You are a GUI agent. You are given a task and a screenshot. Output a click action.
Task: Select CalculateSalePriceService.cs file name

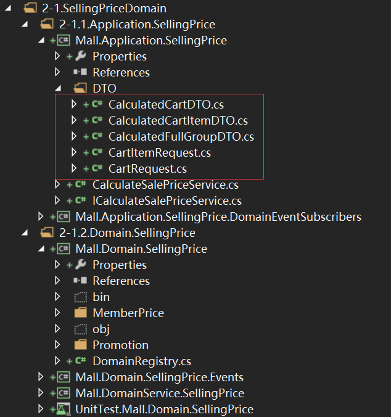165,185
